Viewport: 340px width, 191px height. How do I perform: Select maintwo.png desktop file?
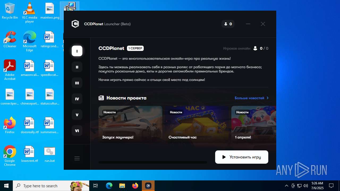pos(50,11)
